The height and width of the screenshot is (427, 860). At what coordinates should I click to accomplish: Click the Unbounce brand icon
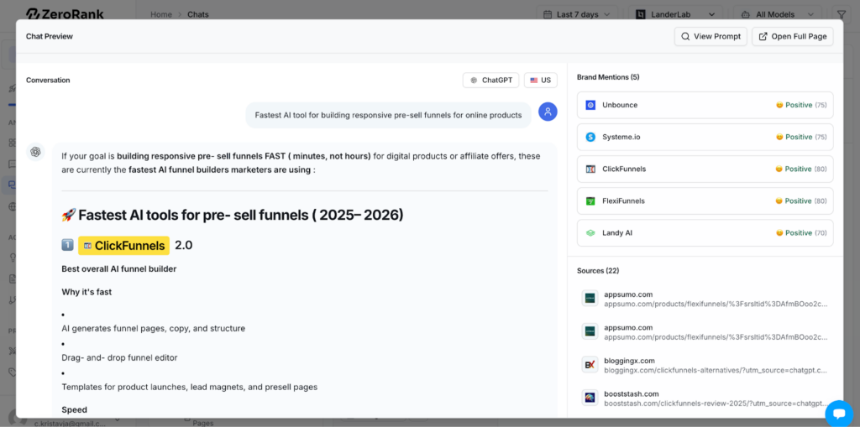click(x=590, y=105)
